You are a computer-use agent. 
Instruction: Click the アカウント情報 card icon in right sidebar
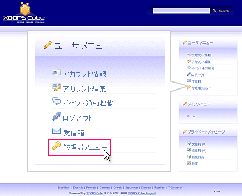pyautogui.click(x=189, y=55)
